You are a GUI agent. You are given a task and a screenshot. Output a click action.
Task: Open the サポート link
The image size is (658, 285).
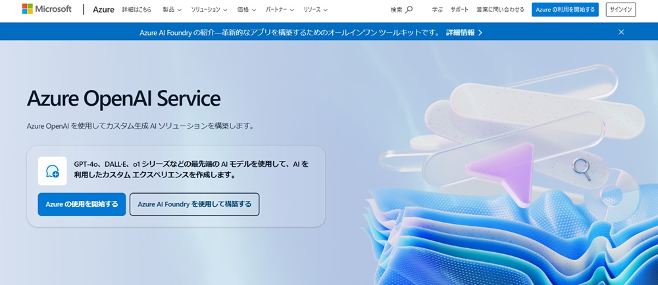pyautogui.click(x=459, y=10)
